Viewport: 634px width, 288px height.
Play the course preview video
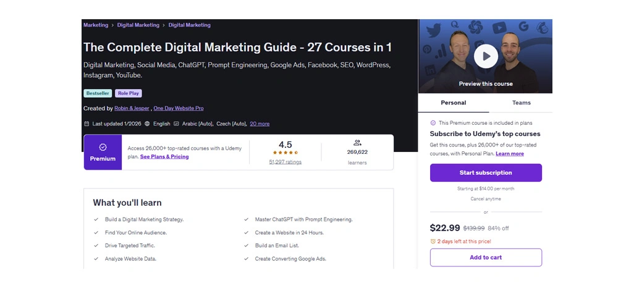(486, 57)
